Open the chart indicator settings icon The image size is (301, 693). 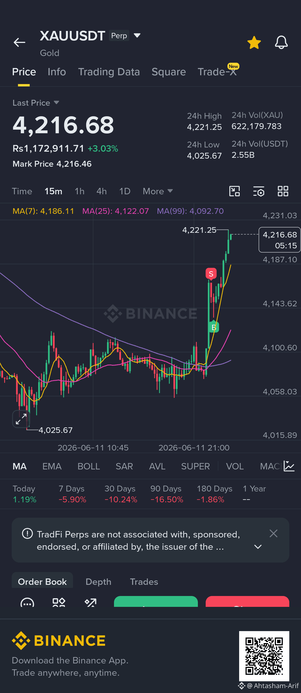coord(259,192)
